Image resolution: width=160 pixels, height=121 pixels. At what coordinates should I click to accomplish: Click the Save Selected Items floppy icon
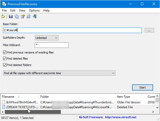pyautogui.click(x=11, y=16)
